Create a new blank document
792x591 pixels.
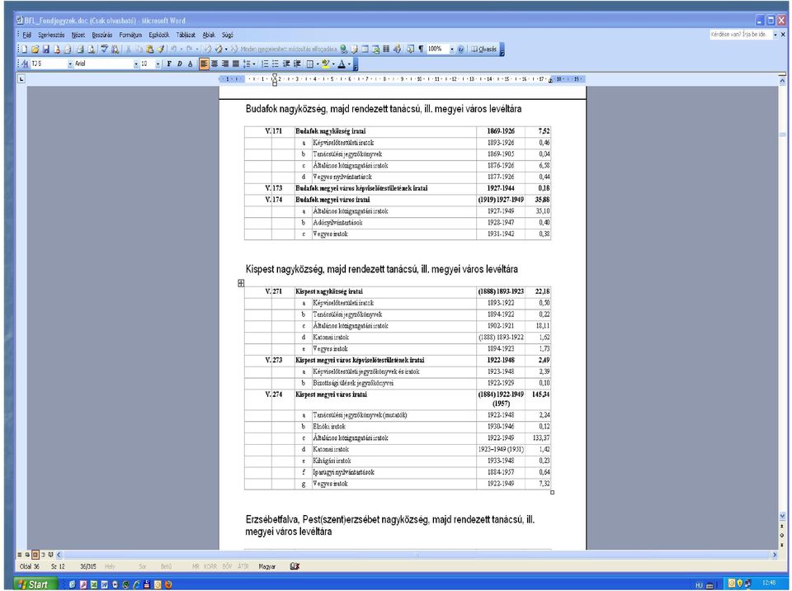(24, 49)
